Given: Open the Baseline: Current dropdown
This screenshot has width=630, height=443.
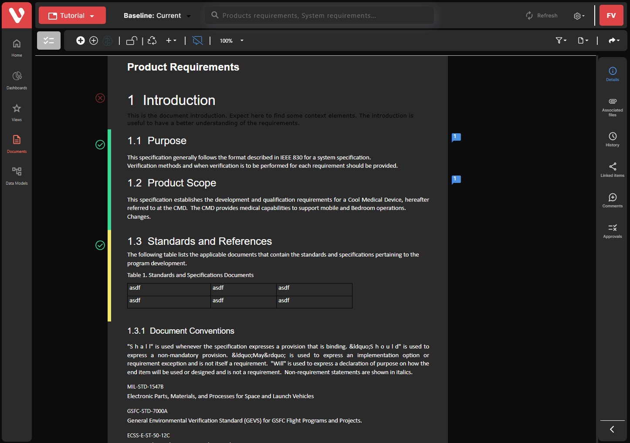Looking at the screenshot, I should (x=157, y=16).
